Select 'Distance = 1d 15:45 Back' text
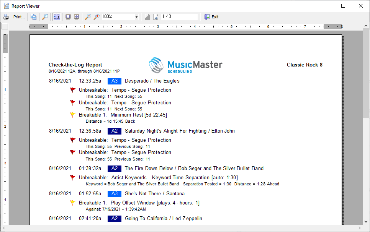The height and width of the screenshot is (232, 370). tap(110, 121)
